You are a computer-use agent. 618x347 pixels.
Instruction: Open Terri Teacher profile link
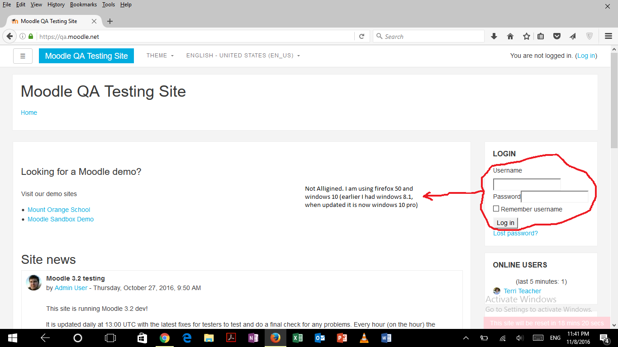pos(523,291)
